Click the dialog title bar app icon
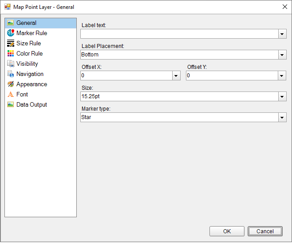This screenshot has width=292, height=243. pos(8,7)
